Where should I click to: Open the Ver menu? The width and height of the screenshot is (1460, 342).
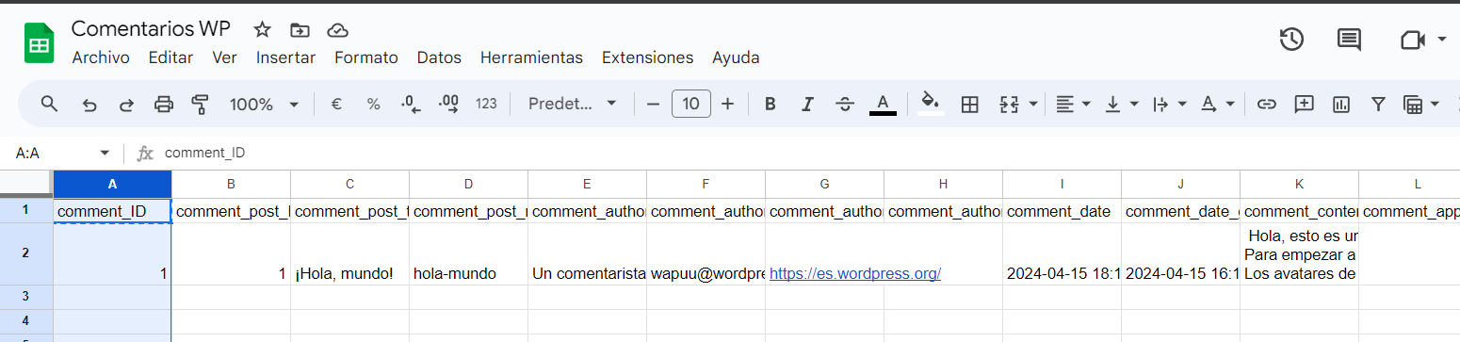pos(224,57)
